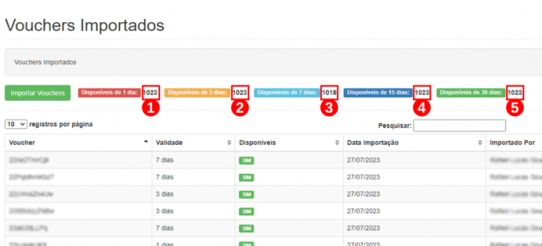Open the registros por página dropdown

[x=16, y=125]
